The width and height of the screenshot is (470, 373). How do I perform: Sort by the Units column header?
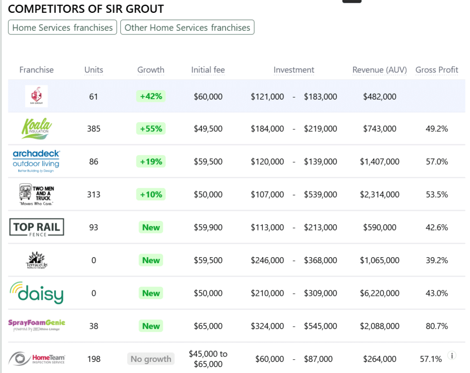(94, 70)
